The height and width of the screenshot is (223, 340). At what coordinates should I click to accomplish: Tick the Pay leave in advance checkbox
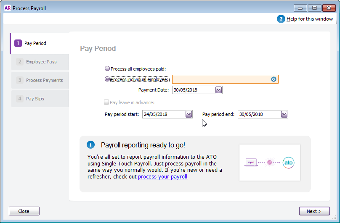pyautogui.click(x=106, y=102)
